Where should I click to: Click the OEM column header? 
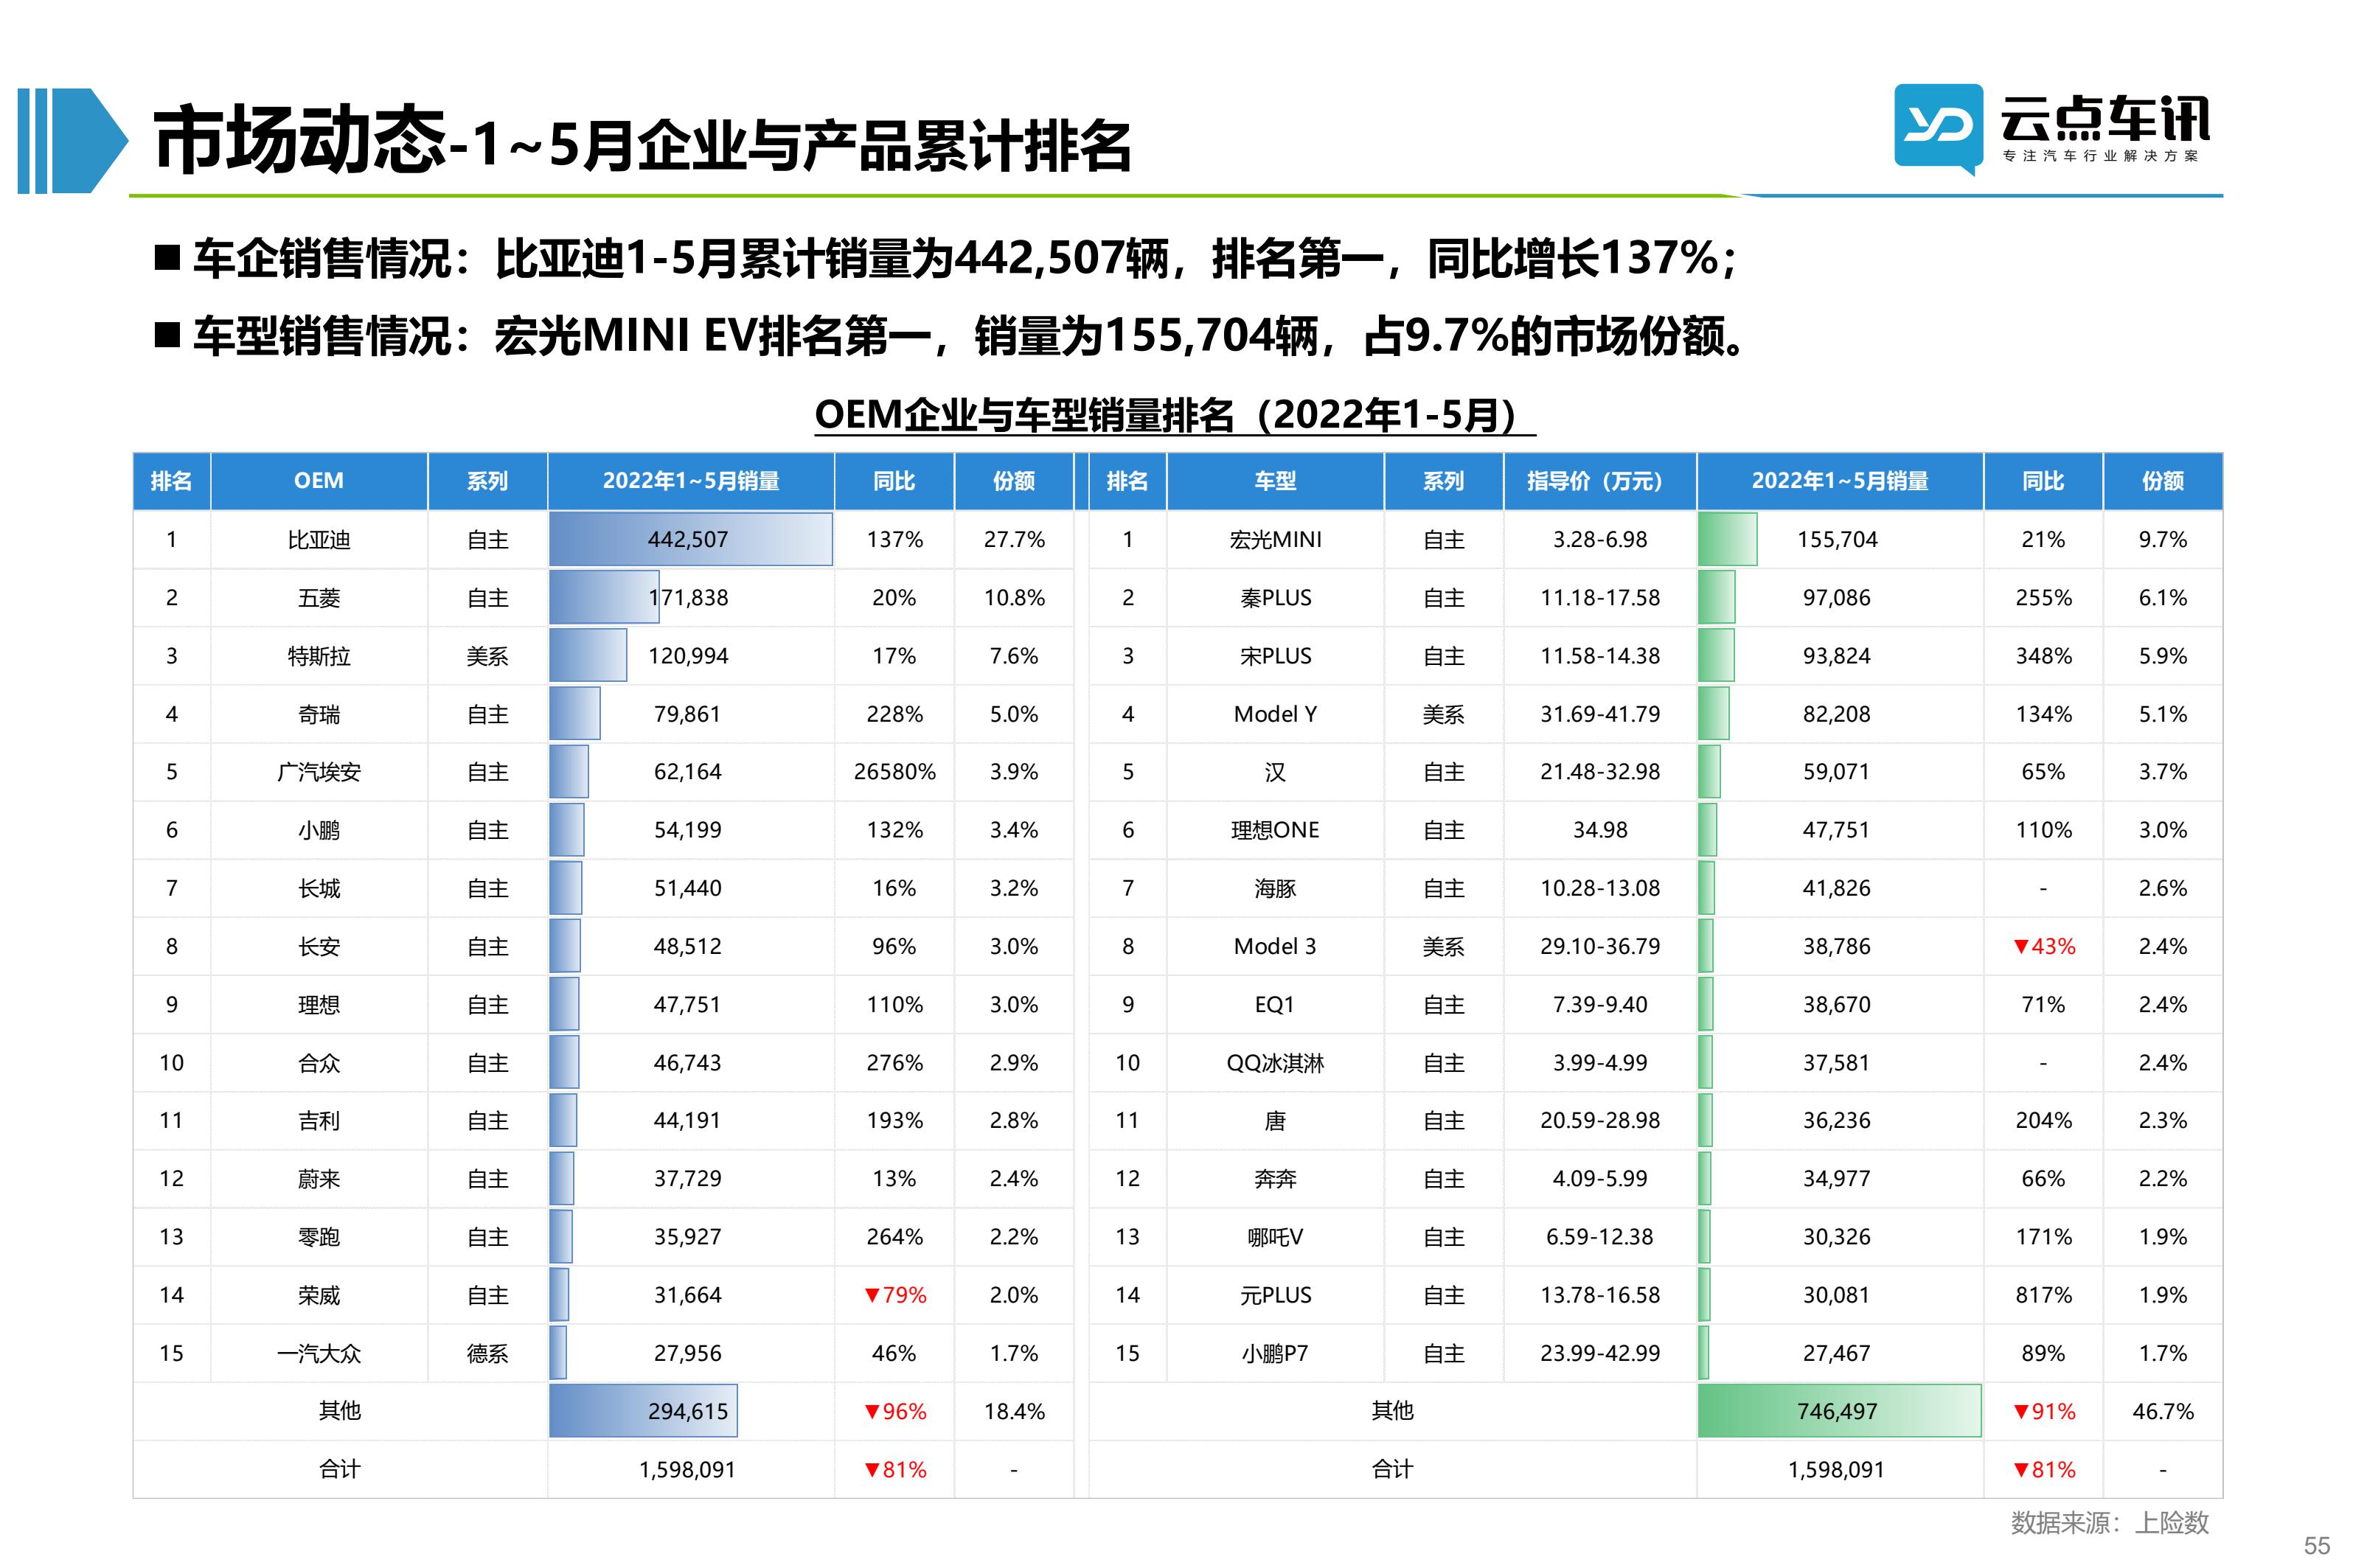click(319, 481)
